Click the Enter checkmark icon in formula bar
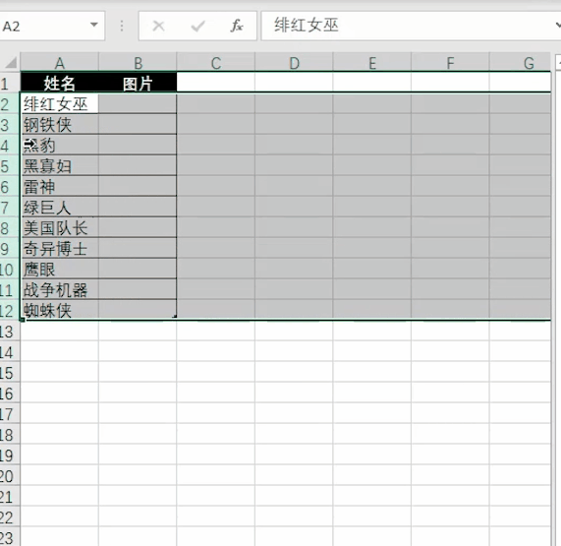Viewport: 561px width, 546px height. pos(197,26)
